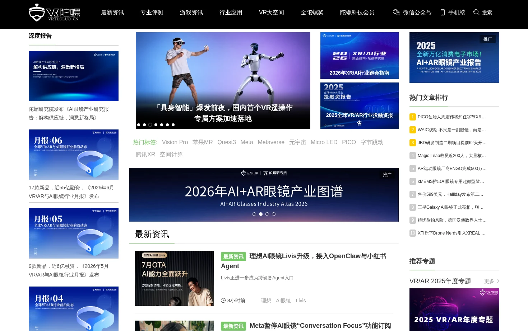
Task: Click the Micro LED hot tag
Action: [324, 142]
